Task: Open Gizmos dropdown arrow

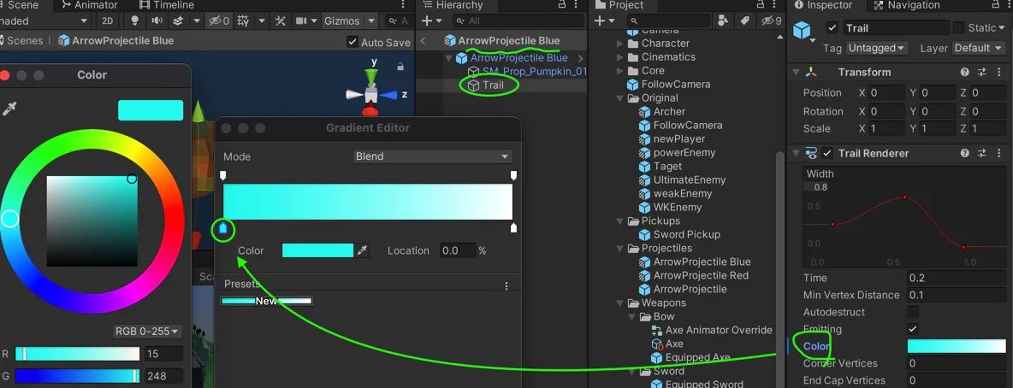Action: point(370,21)
